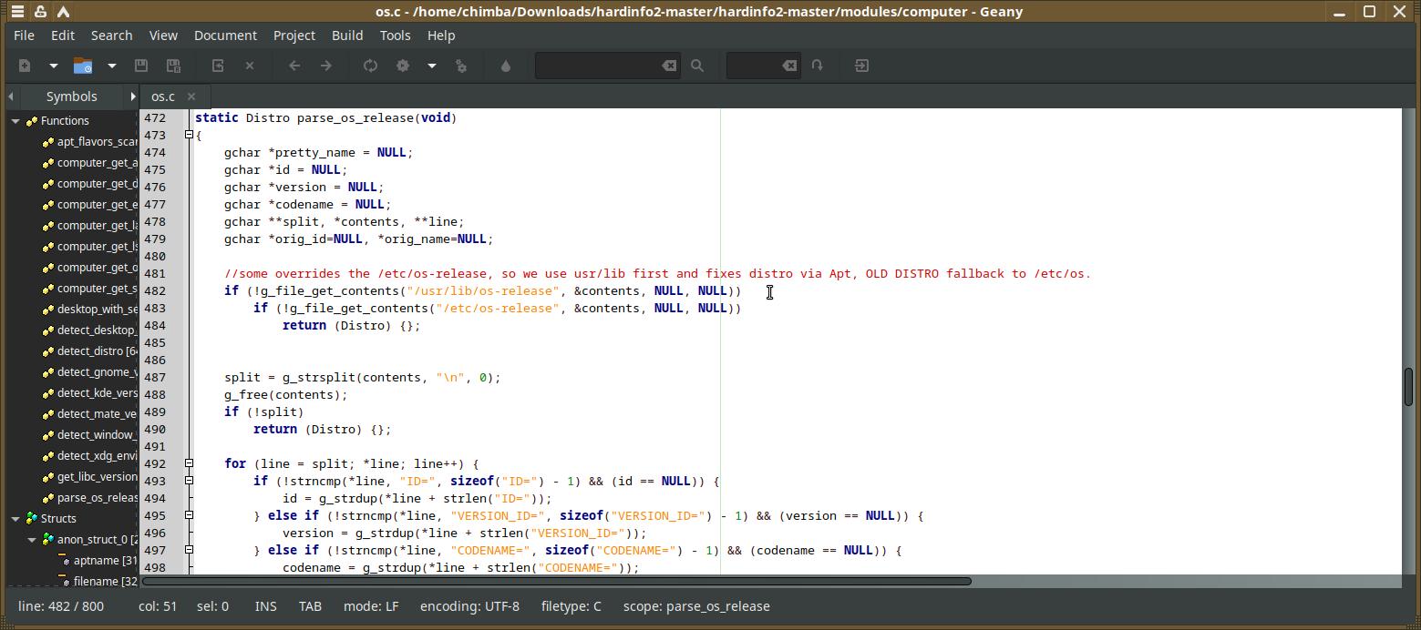Collapse the Functions tree node

(15, 121)
